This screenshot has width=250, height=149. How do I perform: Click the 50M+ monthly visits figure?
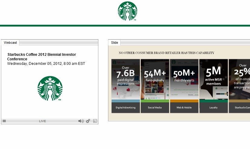point(184,76)
